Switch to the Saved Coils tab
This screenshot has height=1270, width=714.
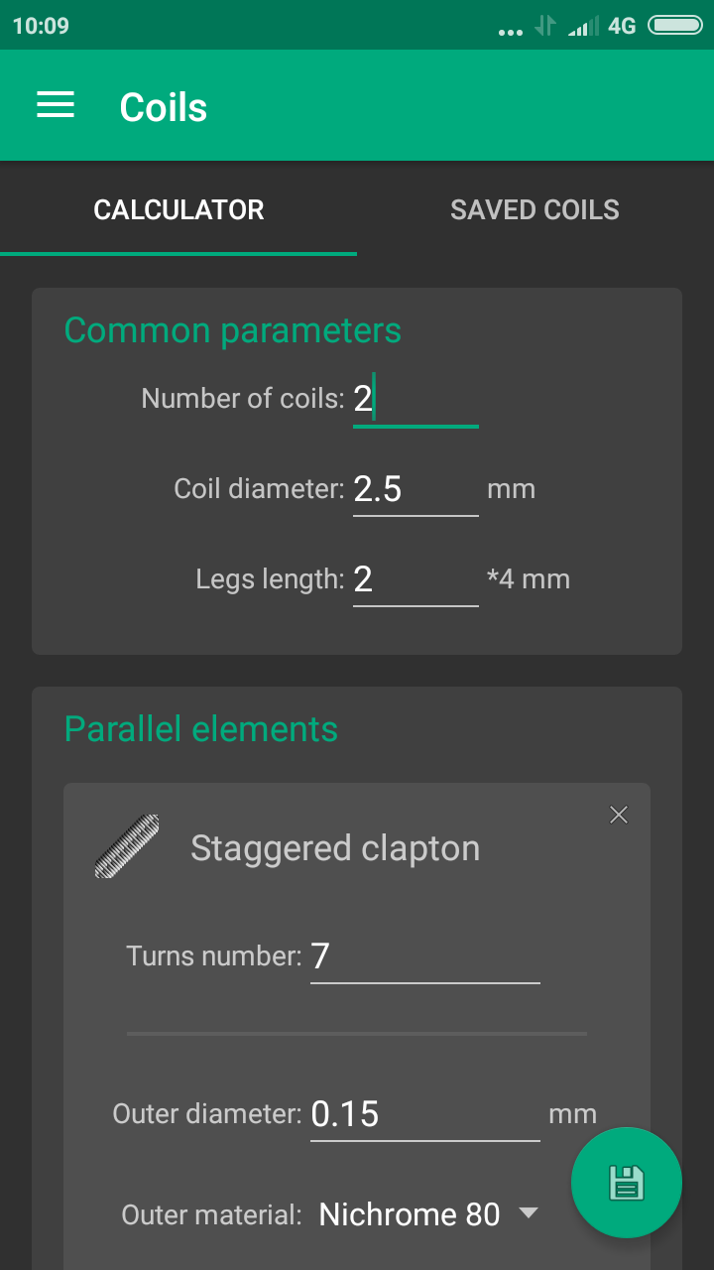(x=535, y=209)
